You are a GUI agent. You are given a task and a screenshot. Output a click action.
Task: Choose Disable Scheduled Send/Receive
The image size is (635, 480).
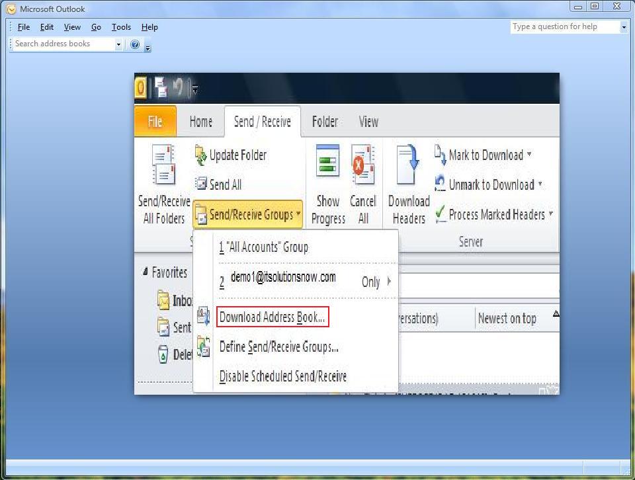[x=282, y=376]
